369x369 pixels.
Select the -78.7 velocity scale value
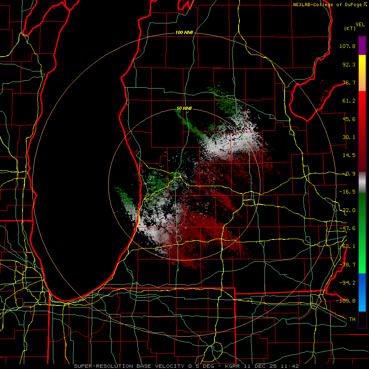[x=347, y=265]
